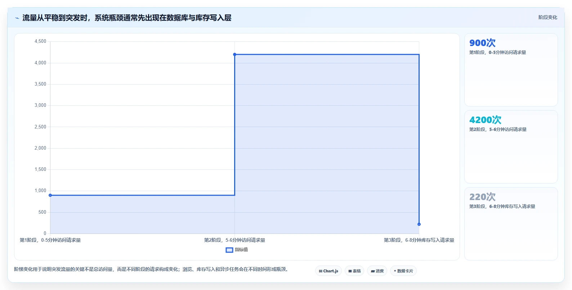Click the y-axis value 3,000
The width and height of the screenshot is (572, 290).
point(40,105)
